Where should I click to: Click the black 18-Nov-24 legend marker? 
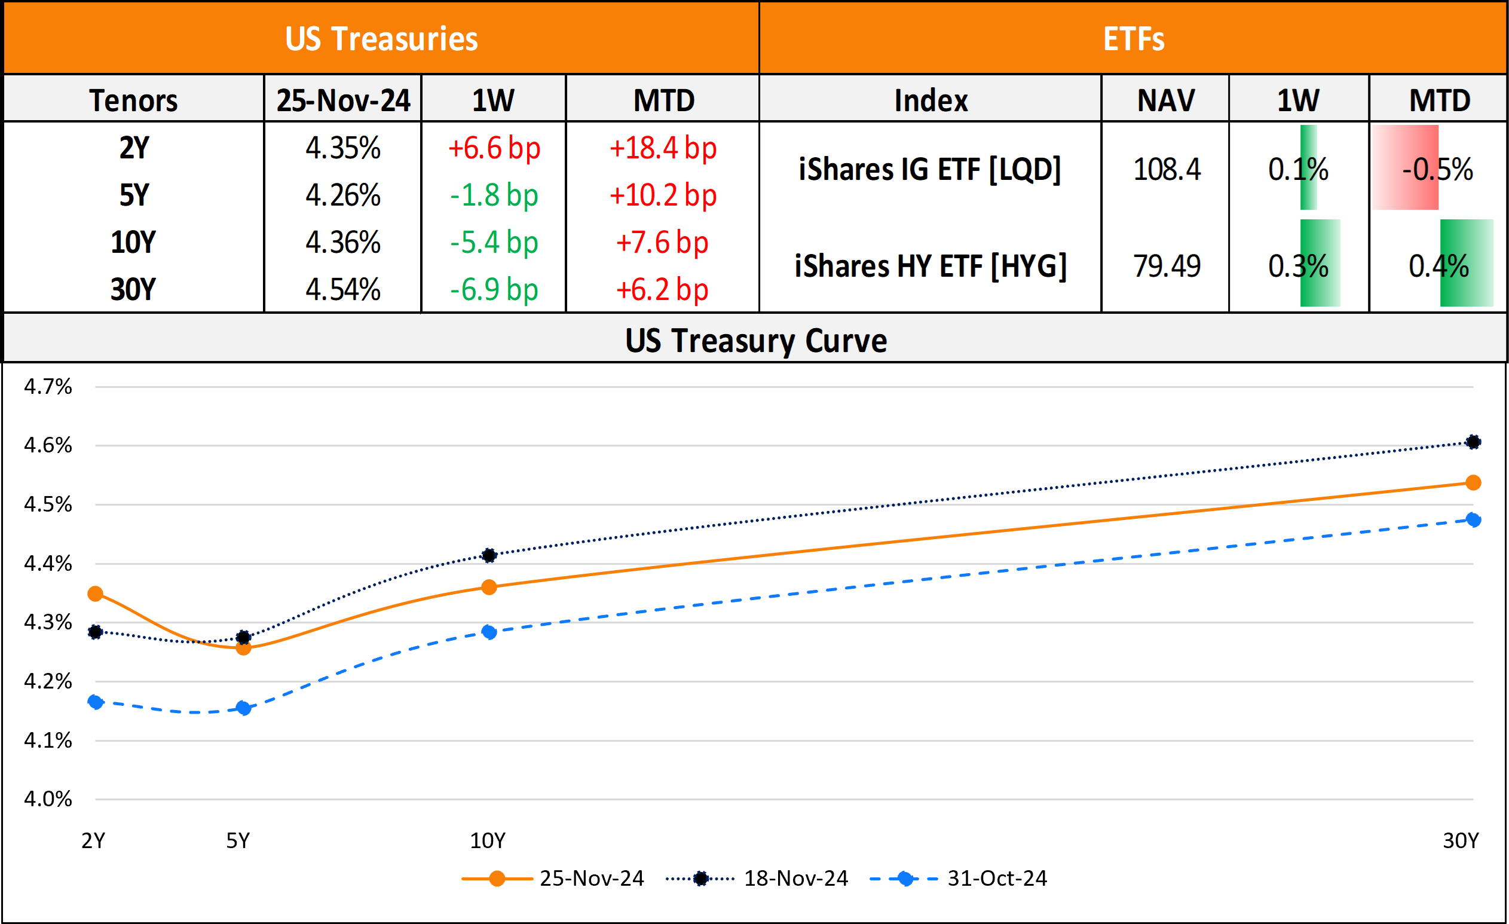pyautogui.click(x=700, y=879)
